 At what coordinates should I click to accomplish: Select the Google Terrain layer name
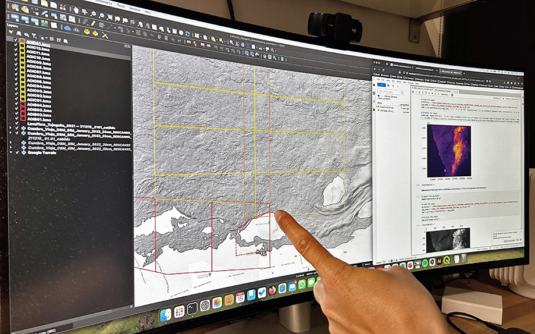coord(42,152)
